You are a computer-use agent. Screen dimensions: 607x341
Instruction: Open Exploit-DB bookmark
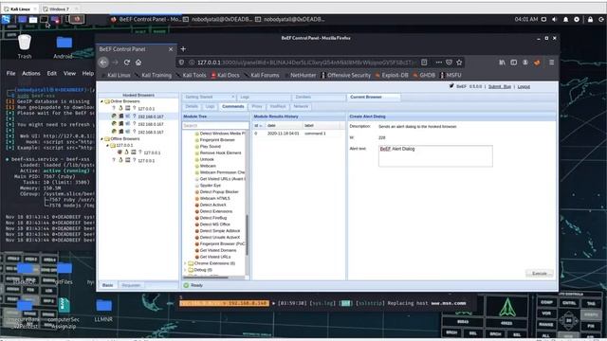[392, 75]
